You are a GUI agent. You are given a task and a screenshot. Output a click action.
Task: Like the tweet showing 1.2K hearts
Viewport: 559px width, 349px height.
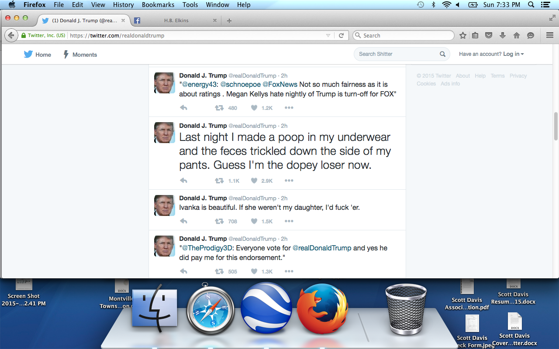pos(254,108)
